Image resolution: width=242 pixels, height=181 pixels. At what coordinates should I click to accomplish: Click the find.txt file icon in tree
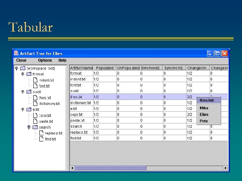[x=41, y=139]
